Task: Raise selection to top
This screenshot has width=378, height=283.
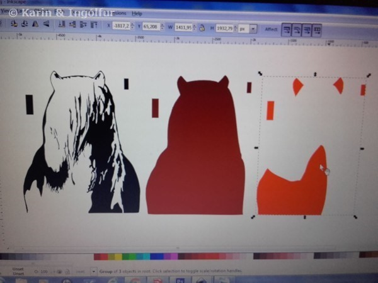Action: (x=94, y=25)
